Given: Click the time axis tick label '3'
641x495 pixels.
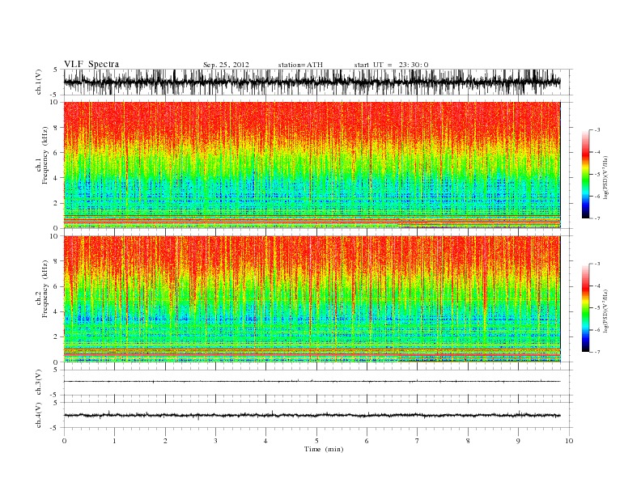Looking at the screenshot, I should coord(215,441).
